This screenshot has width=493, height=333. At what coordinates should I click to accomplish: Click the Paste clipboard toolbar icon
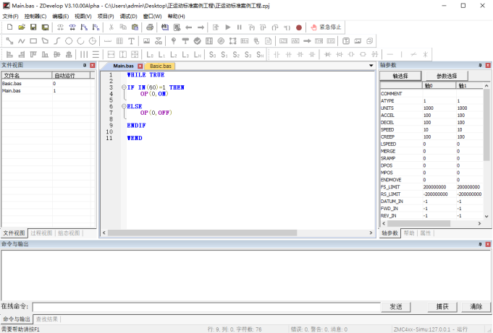point(135,27)
